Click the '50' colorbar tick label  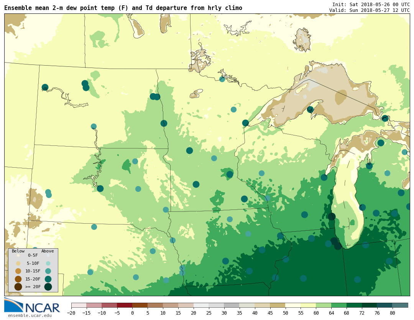286,313
